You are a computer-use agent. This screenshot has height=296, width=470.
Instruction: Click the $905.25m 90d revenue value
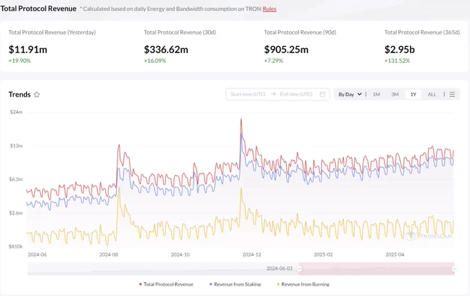(x=286, y=50)
